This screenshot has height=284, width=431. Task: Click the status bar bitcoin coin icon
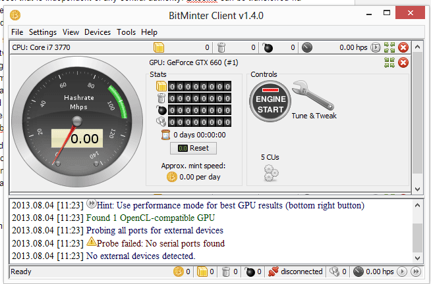(179, 272)
